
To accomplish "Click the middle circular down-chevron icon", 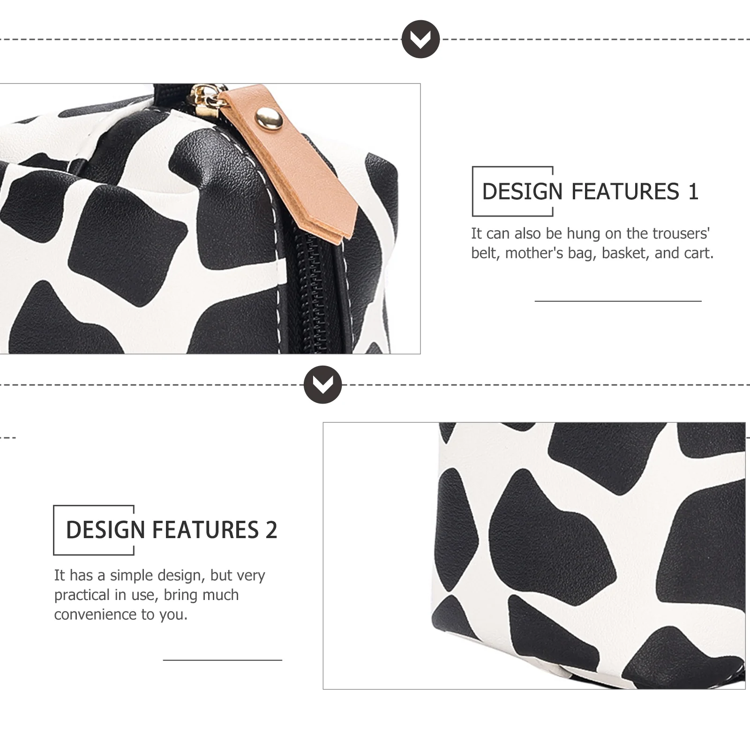I will point(322,384).
